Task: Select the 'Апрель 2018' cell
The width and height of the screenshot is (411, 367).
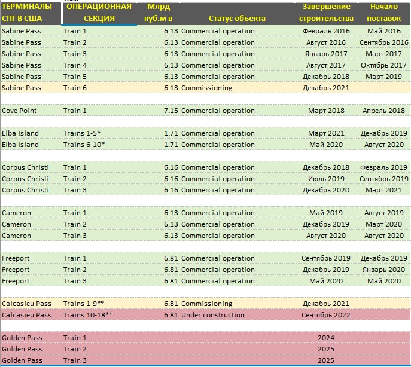Action: (x=383, y=111)
